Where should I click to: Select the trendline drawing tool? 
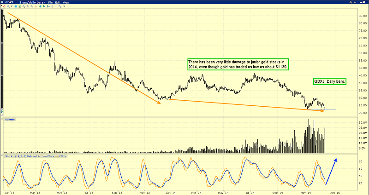click(x=24, y=6)
